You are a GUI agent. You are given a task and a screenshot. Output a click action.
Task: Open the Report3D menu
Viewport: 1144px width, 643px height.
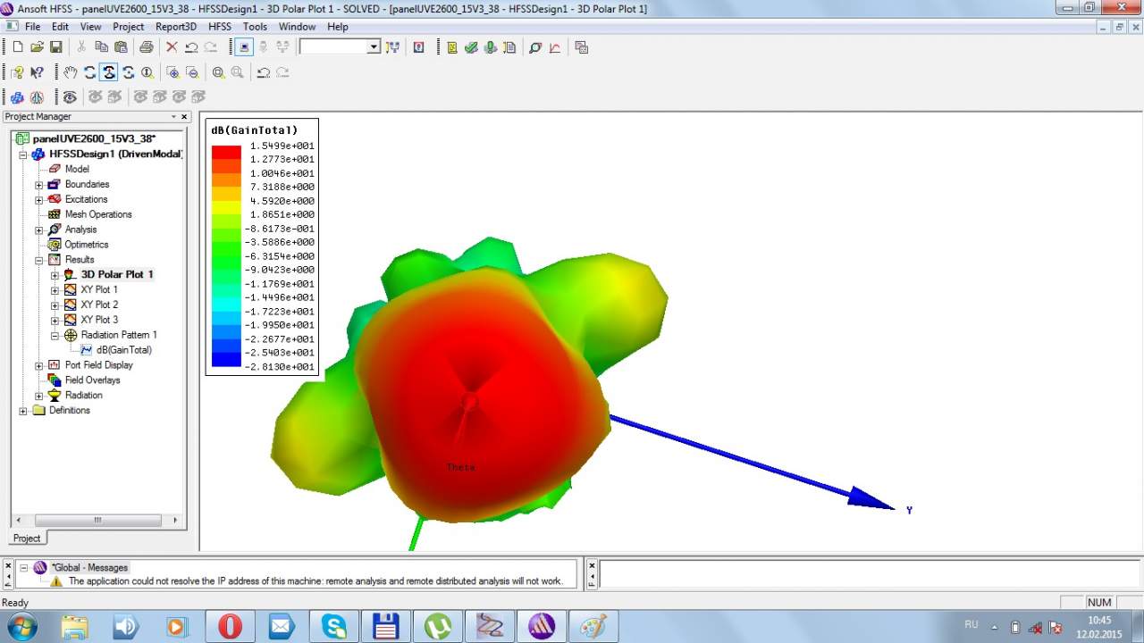pyautogui.click(x=175, y=27)
